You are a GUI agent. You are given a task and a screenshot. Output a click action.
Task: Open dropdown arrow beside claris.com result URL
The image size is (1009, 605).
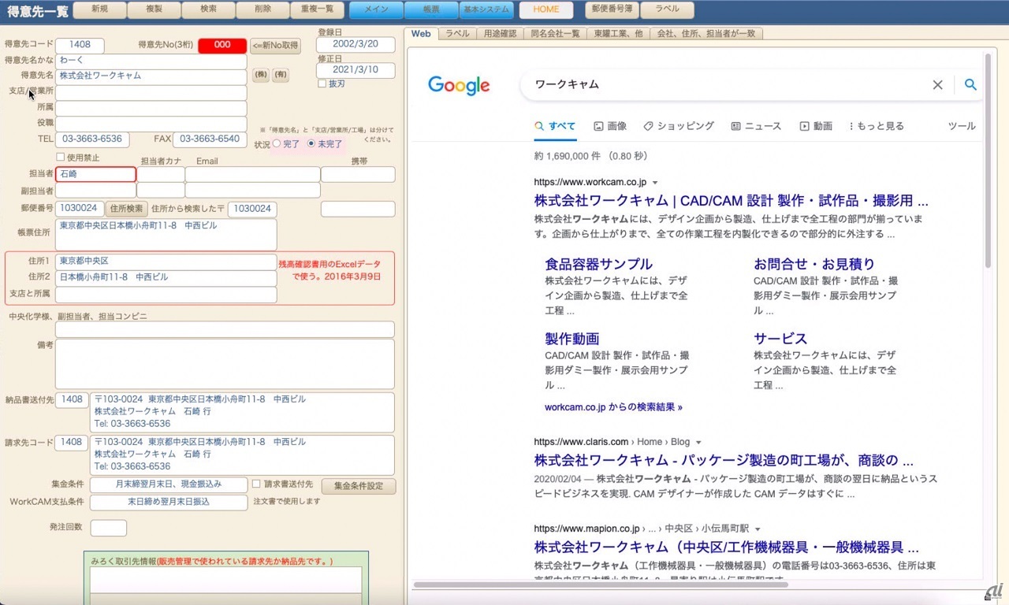[698, 443]
